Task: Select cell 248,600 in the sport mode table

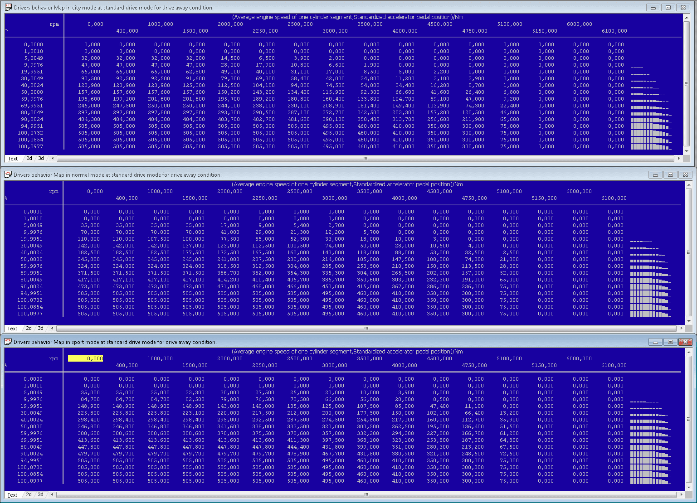Action: [x=473, y=454]
